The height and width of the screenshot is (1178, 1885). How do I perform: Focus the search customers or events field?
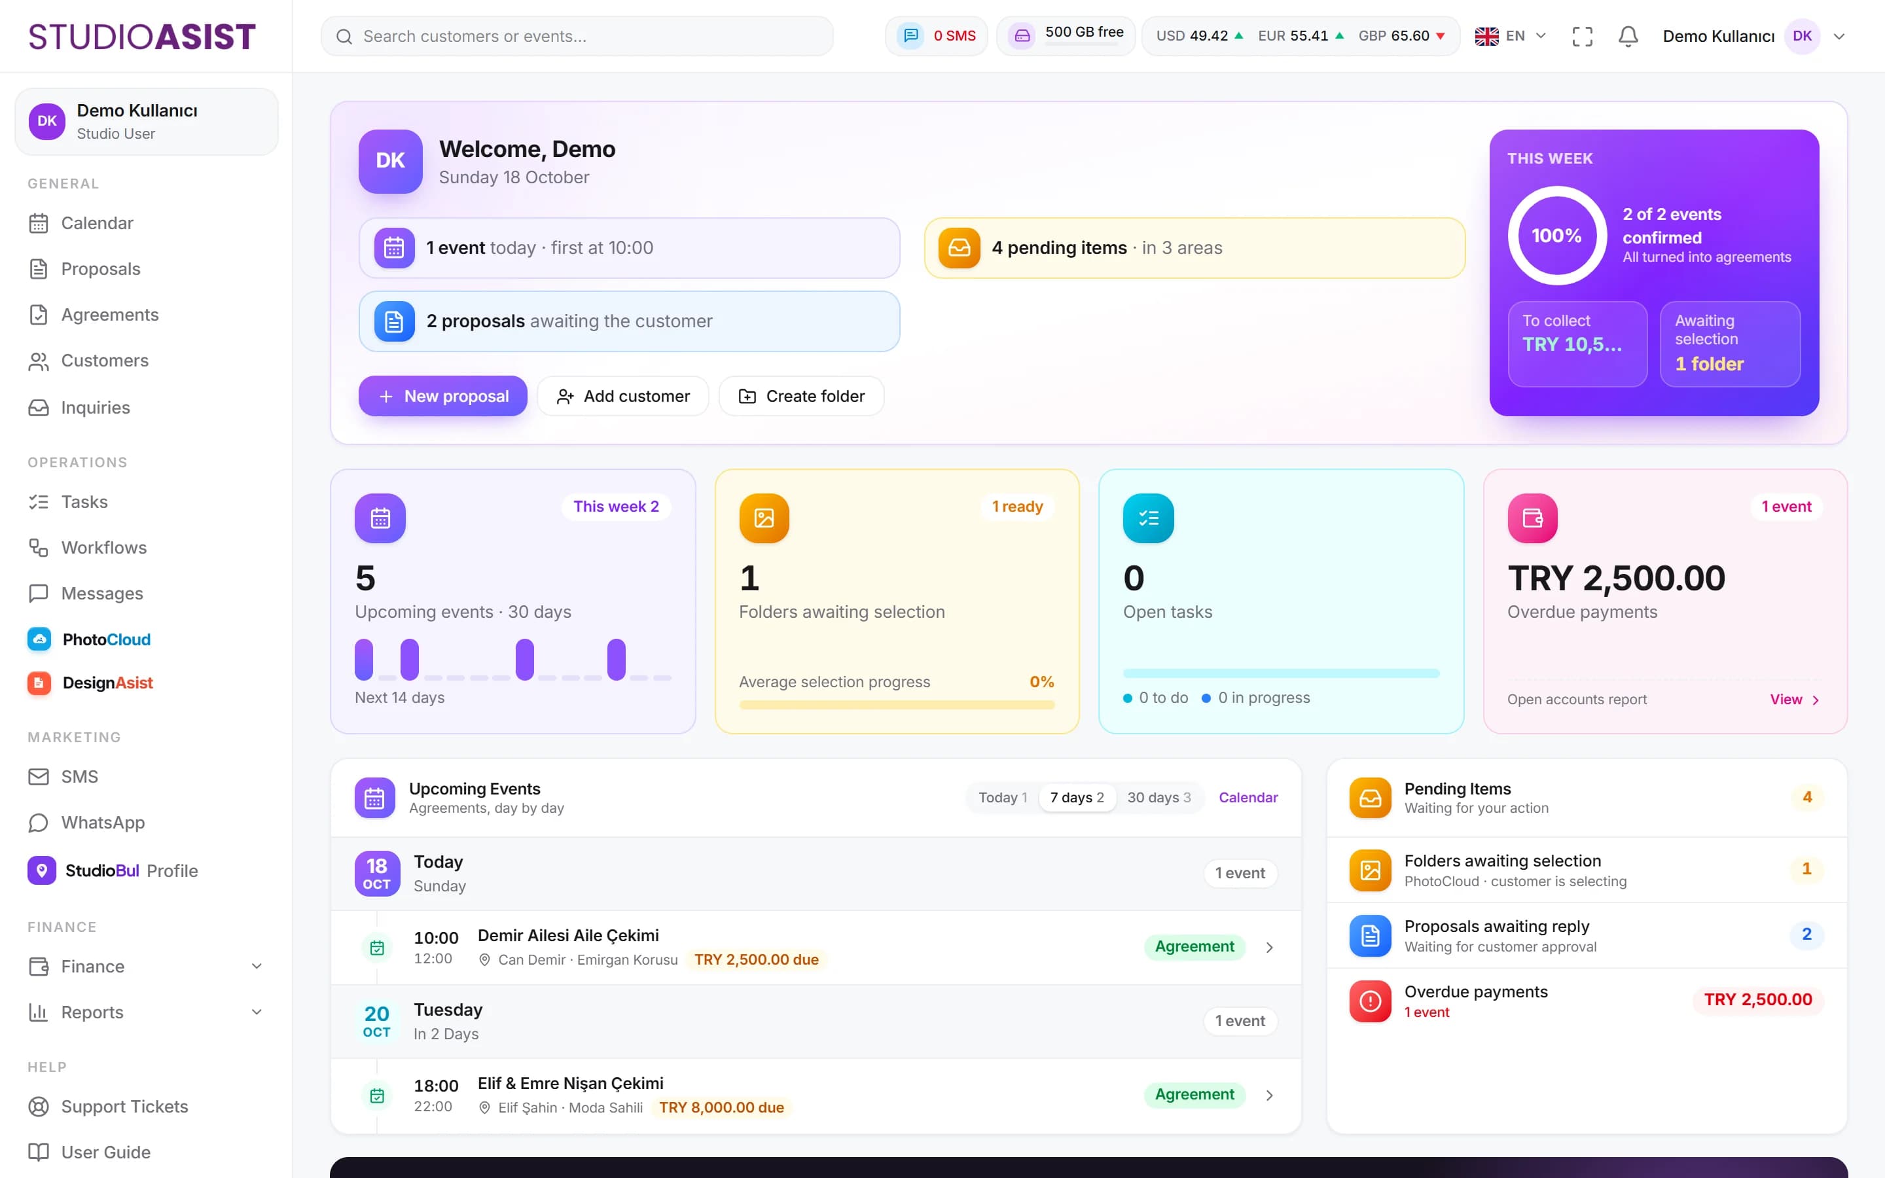tap(577, 36)
